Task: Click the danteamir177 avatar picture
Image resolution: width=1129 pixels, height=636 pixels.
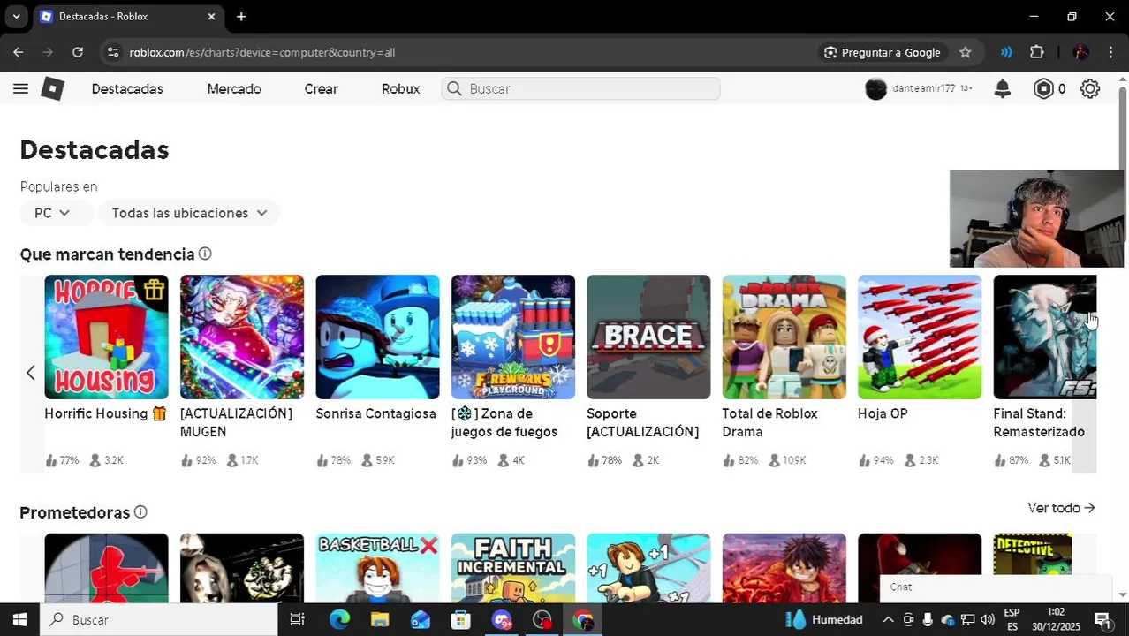Action: tap(875, 88)
